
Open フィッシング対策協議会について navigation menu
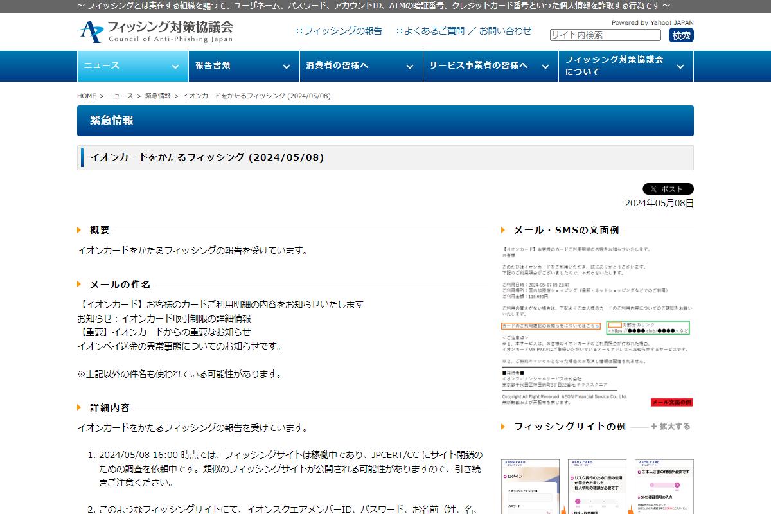626,66
